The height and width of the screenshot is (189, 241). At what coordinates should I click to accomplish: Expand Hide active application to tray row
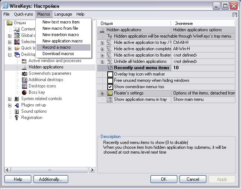pyautogui.click(x=102, y=43)
